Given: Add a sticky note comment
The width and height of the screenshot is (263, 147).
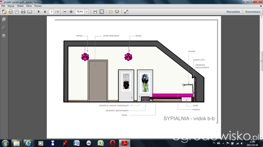Looking at the screenshot, I should [x=111, y=12].
